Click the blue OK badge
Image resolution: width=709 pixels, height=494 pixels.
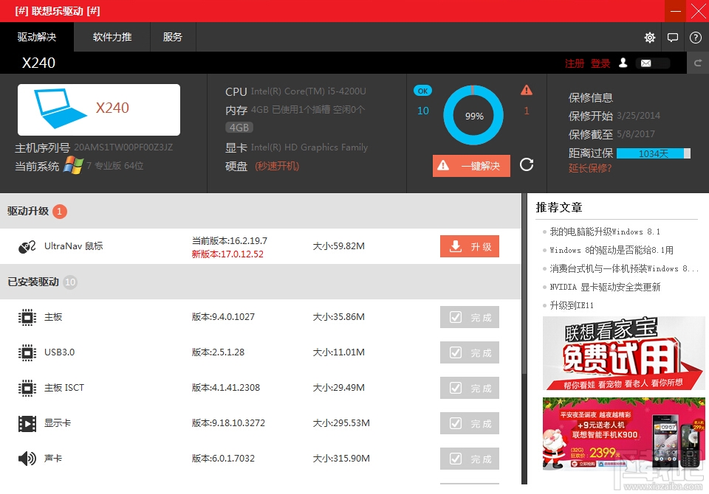pos(422,91)
